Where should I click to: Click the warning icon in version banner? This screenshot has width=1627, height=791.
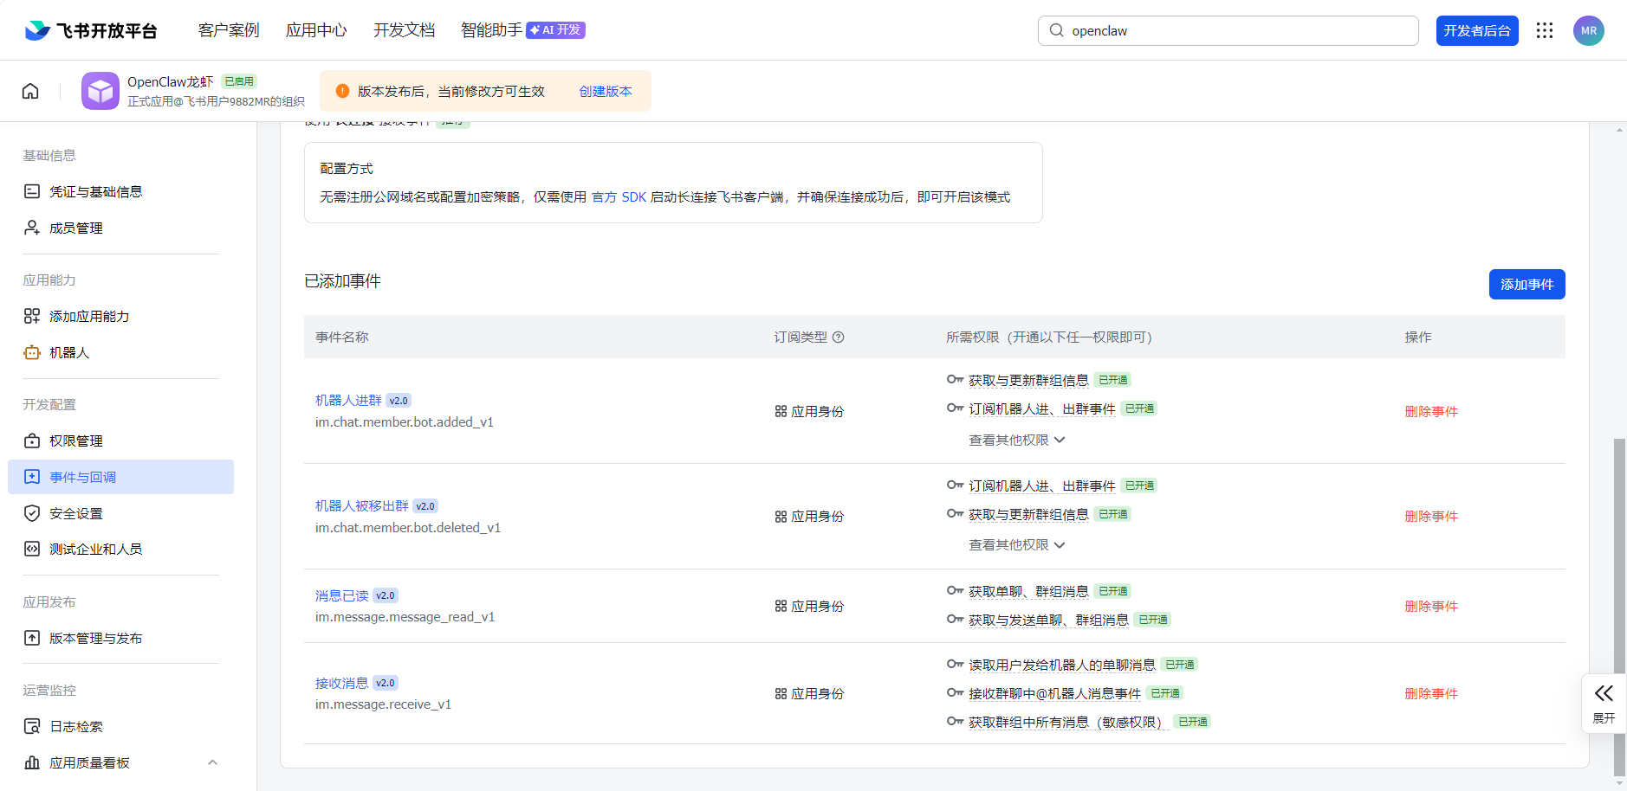342,91
